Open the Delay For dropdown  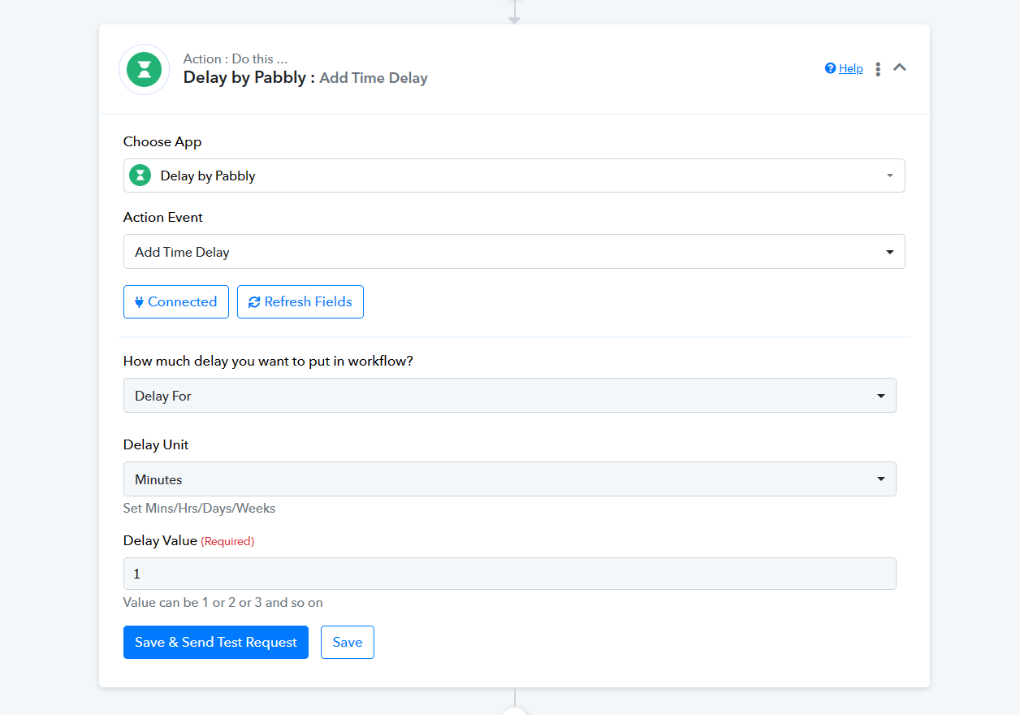tap(510, 396)
